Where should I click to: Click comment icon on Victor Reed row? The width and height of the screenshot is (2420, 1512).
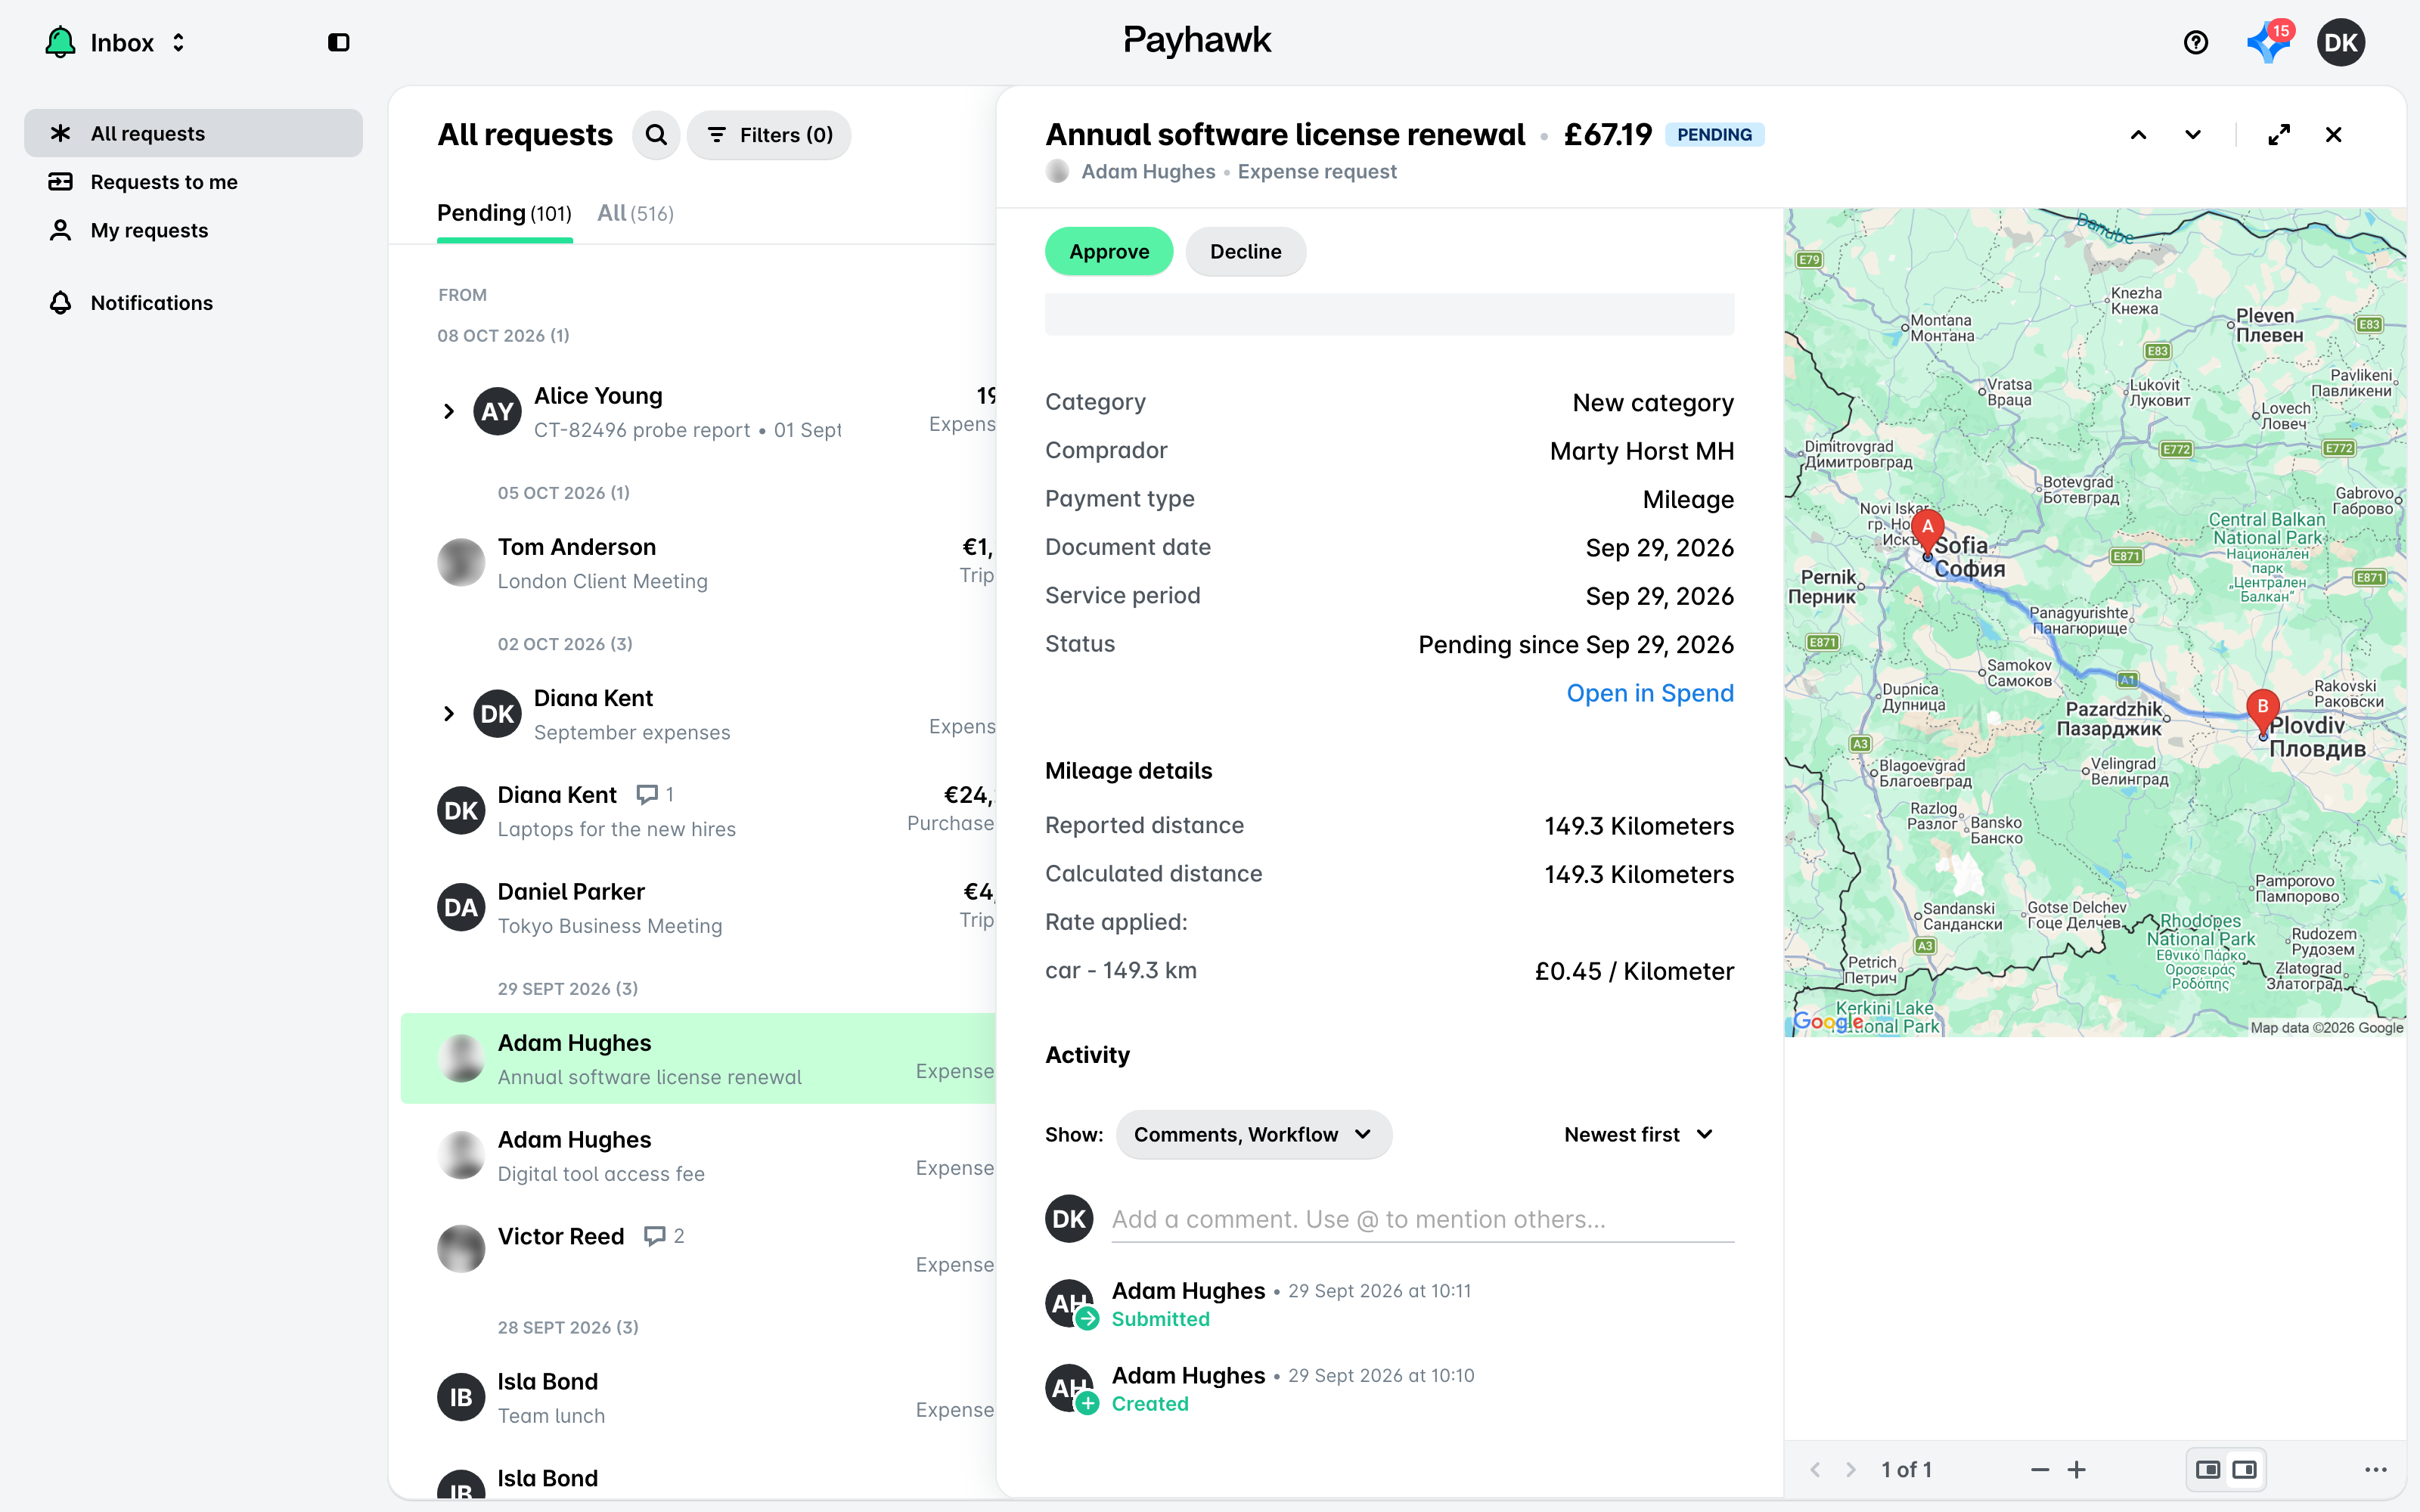click(655, 1236)
